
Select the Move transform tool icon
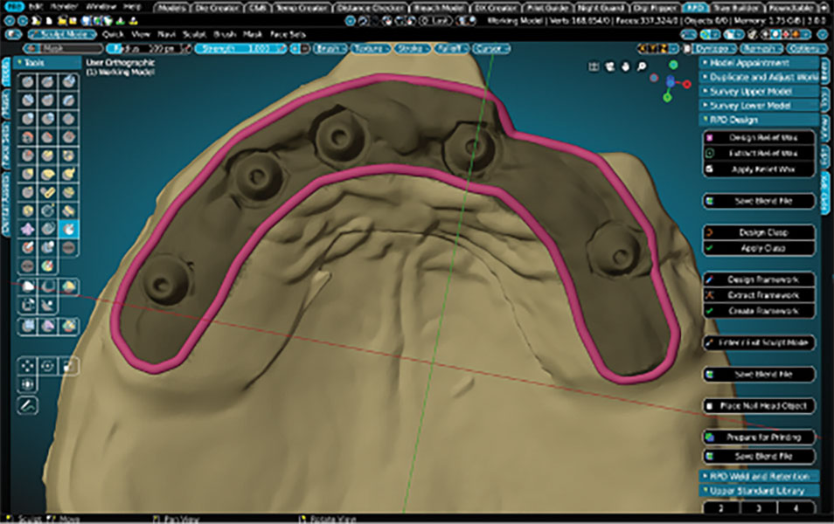pyautogui.click(x=28, y=364)
